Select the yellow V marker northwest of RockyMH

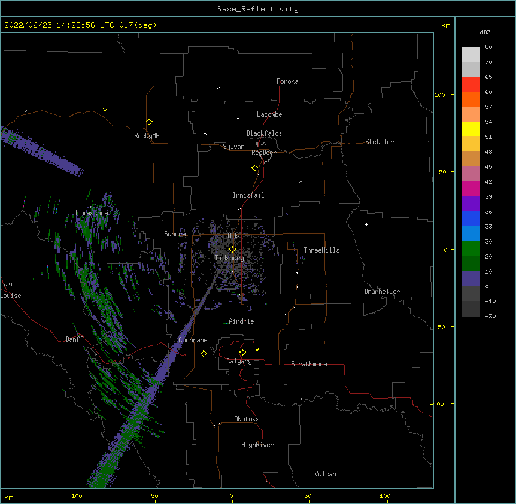(105, 110)
